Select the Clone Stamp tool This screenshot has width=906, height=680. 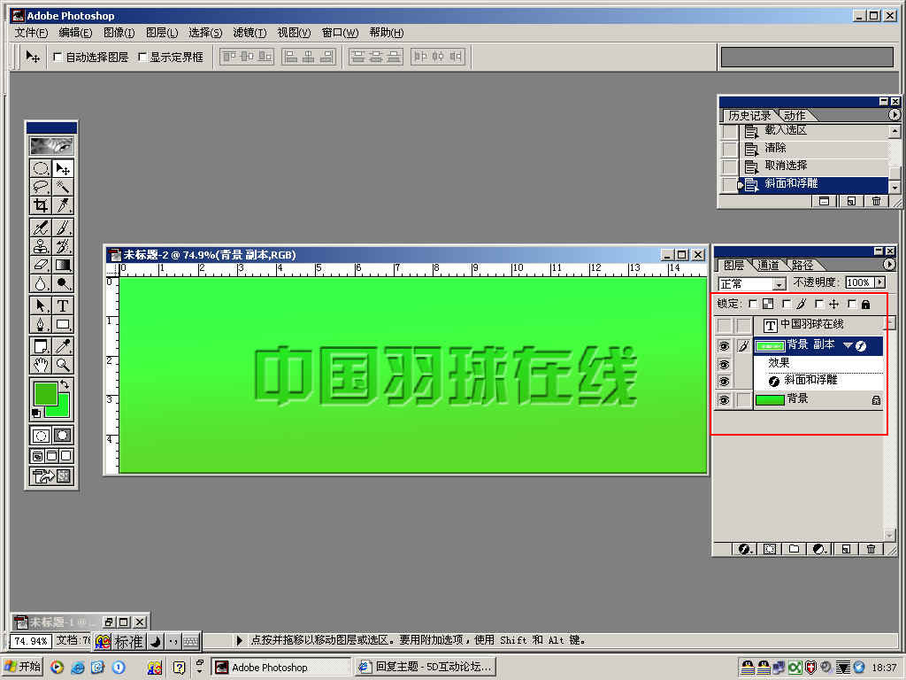point(41,246)
